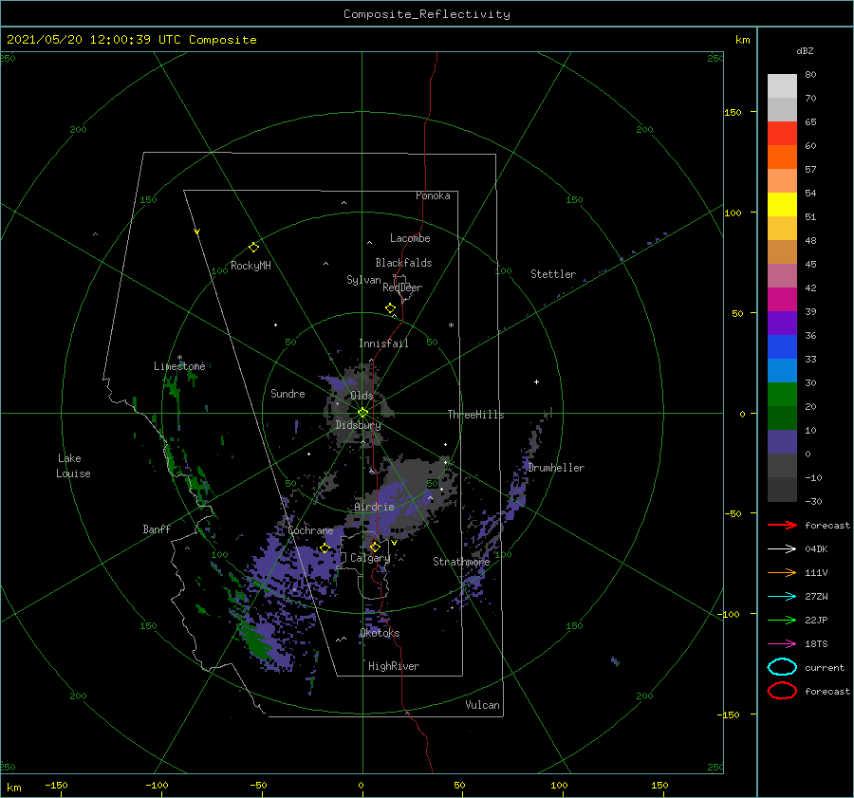854x798 pixels.
Task: Click the Stettler city label
Action: click(553, 274)
